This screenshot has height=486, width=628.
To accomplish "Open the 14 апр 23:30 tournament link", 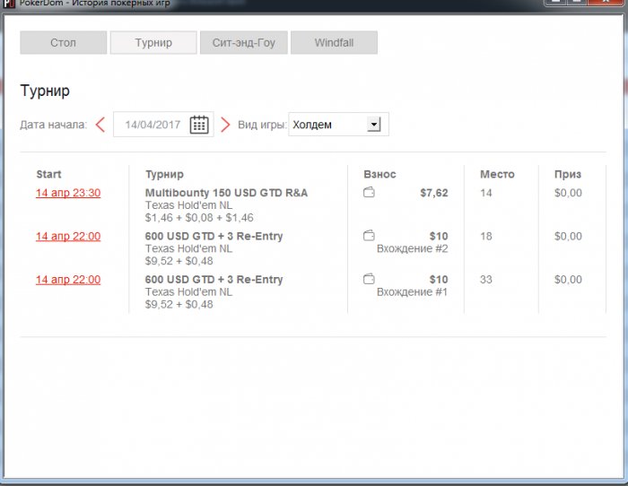I will click(x=68, y=193).
